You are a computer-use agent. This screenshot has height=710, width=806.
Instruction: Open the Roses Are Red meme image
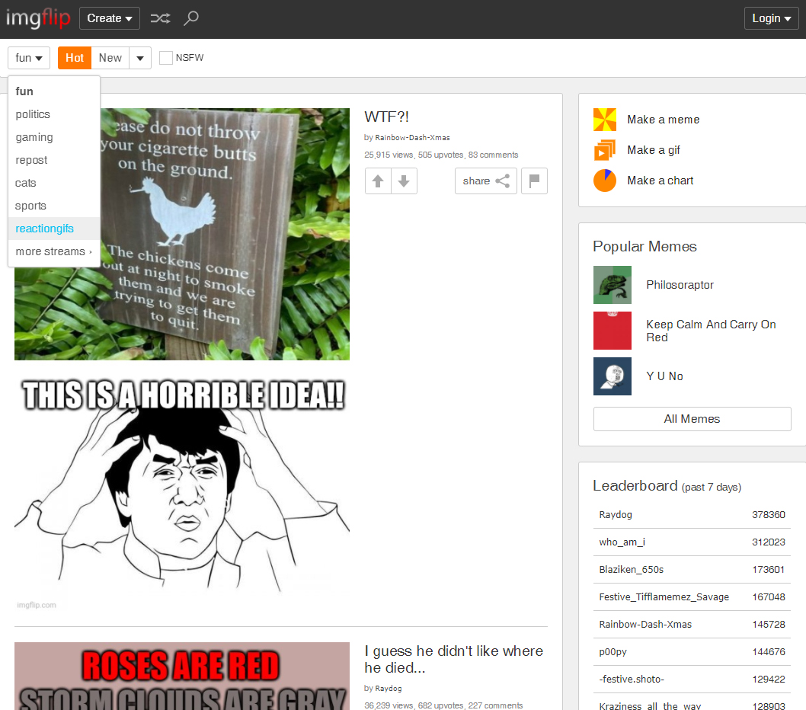click(x=182, y=676)
